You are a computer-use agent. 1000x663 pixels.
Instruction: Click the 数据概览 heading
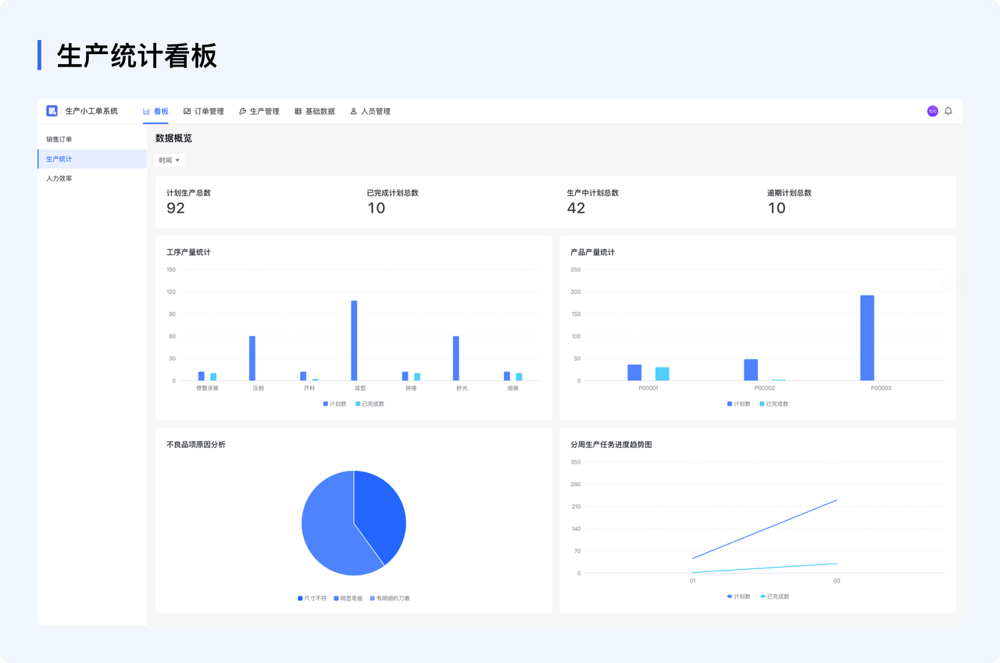coord(173,138)
